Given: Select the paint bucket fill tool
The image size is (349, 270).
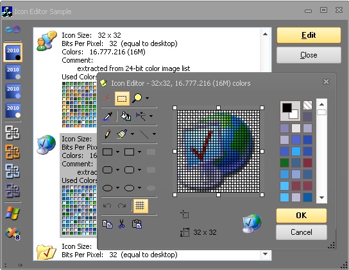Looking at the screenshot, I should pos(126,116).
